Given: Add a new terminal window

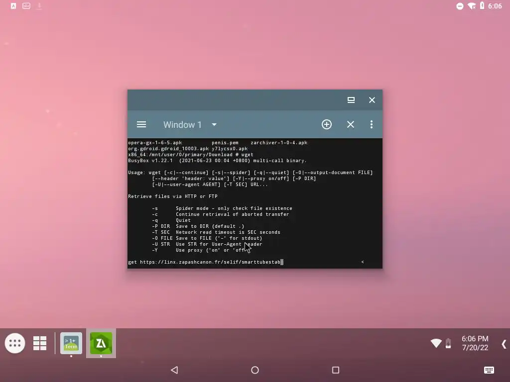Looking at the screenshot, I should (x=327, y=124).
